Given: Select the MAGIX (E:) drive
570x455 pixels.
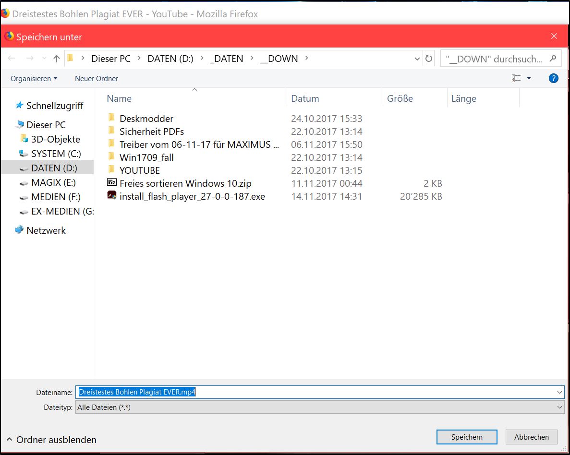Looking at the screenshot, I should pos(53,182).
